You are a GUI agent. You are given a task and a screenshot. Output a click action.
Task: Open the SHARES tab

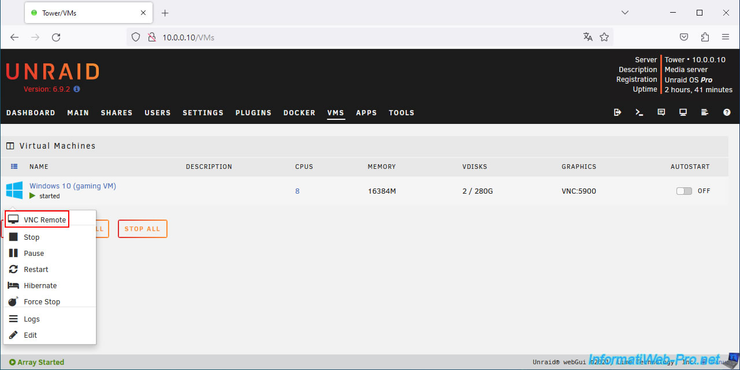[117, 113]
